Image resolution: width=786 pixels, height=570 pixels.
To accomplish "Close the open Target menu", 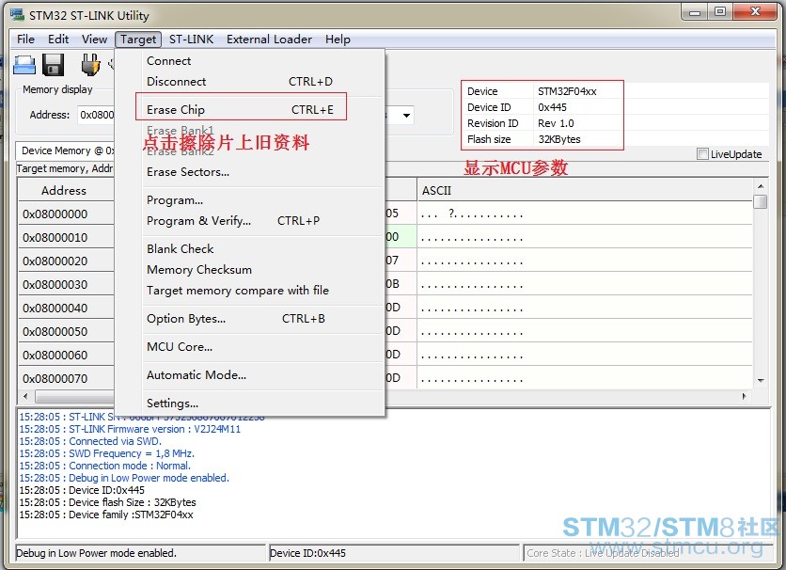I will pos(138,40).
